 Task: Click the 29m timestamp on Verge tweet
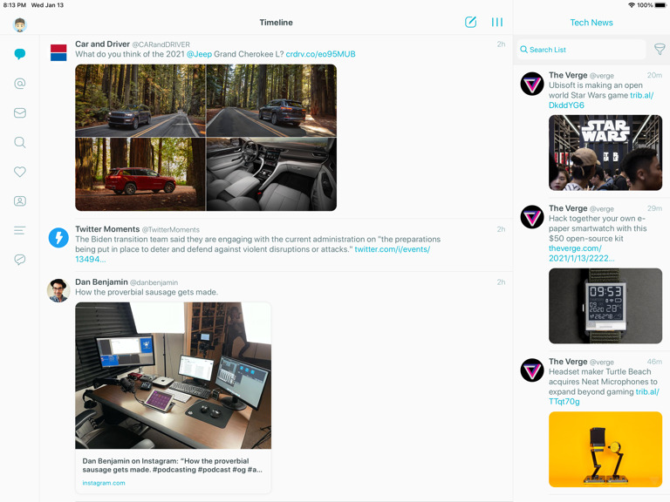pyautogui.click(x=654, y=208)
